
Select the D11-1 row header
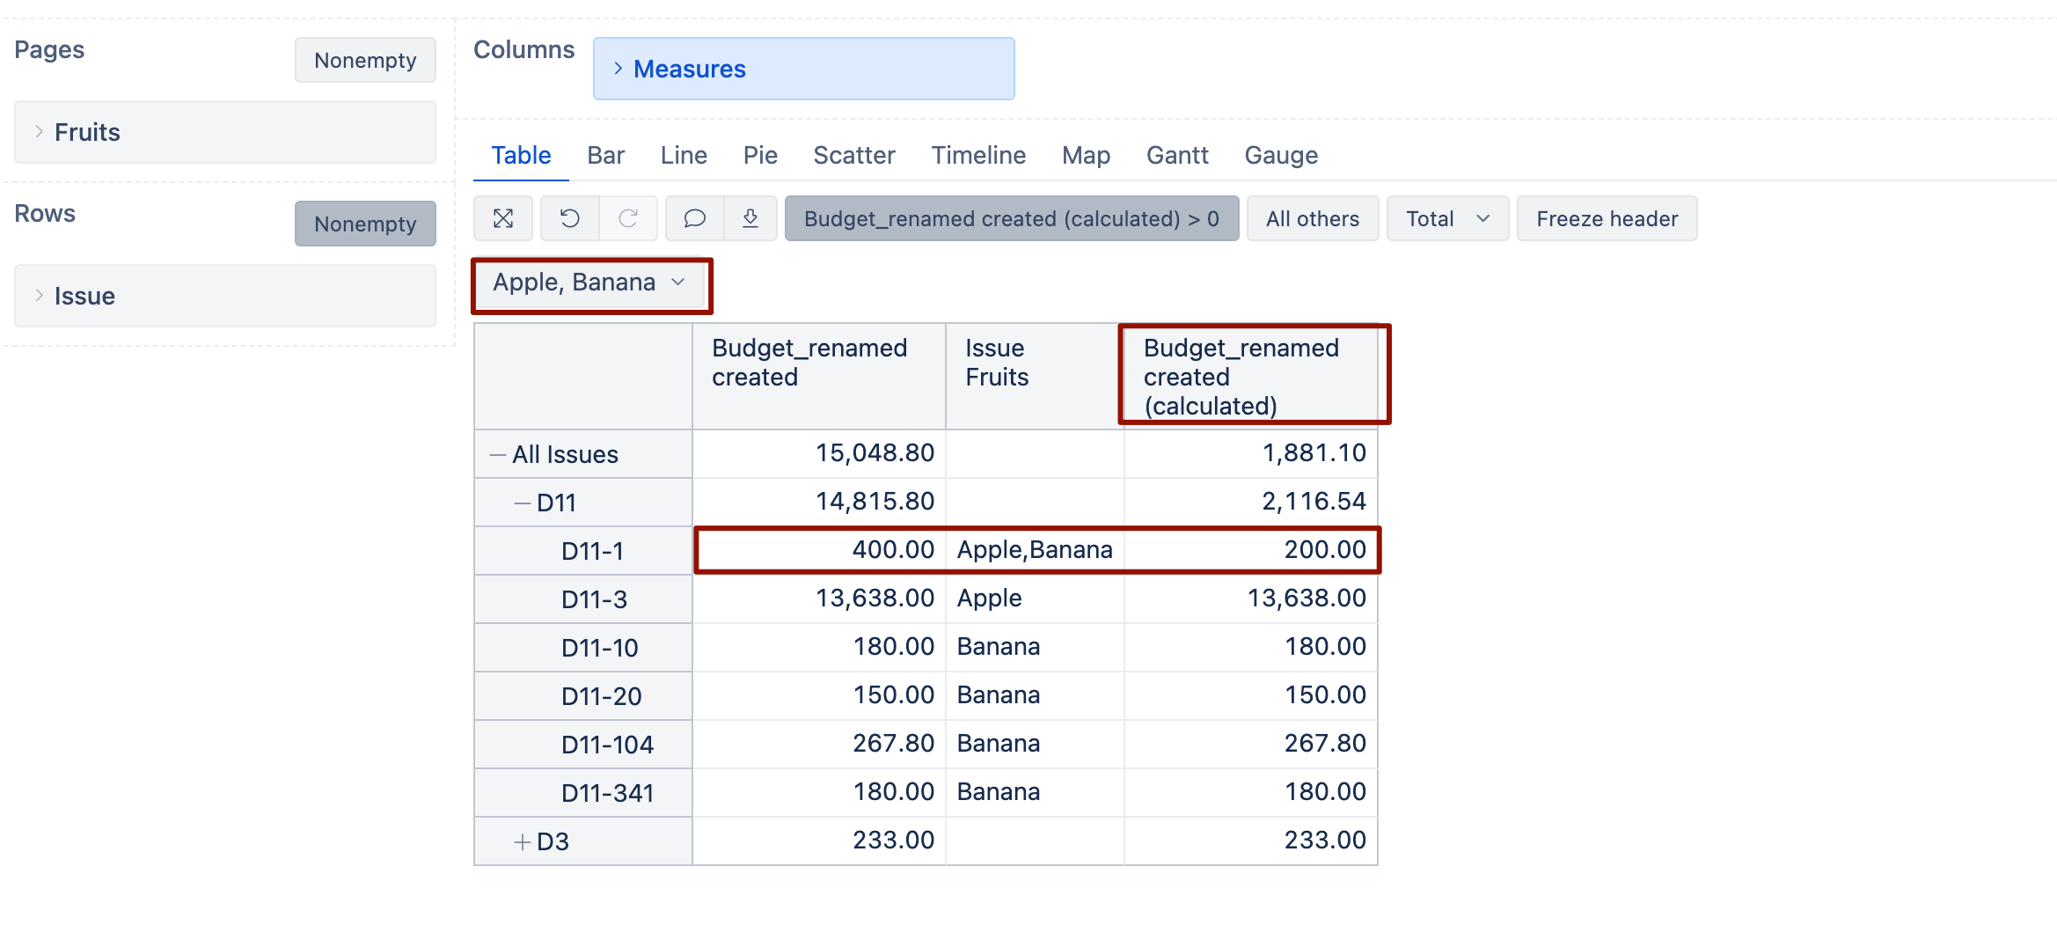583,551
